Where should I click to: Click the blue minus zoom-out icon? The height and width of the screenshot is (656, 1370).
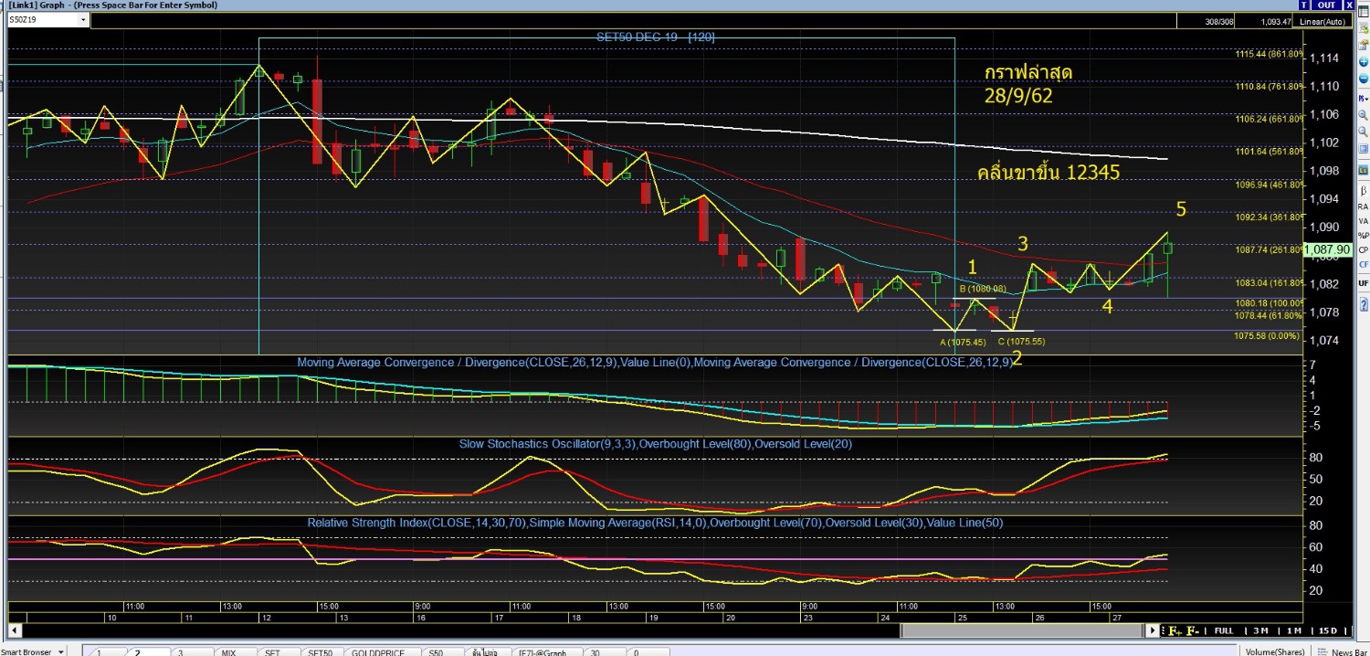(x=1364, y=78)
